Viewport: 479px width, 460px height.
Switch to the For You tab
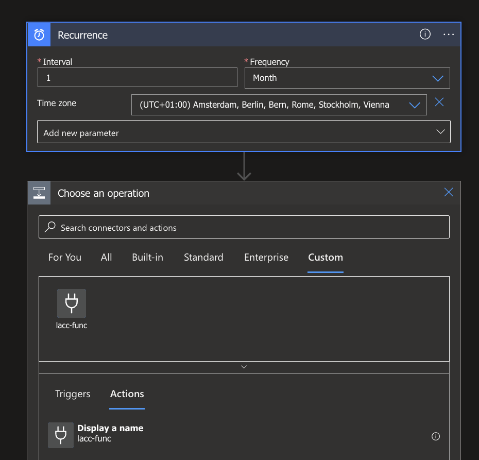(65, 257)
